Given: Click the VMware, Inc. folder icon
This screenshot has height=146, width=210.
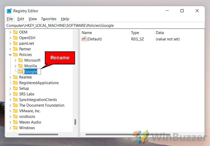Looking at the screenshot, I should (x=15, y=111).
